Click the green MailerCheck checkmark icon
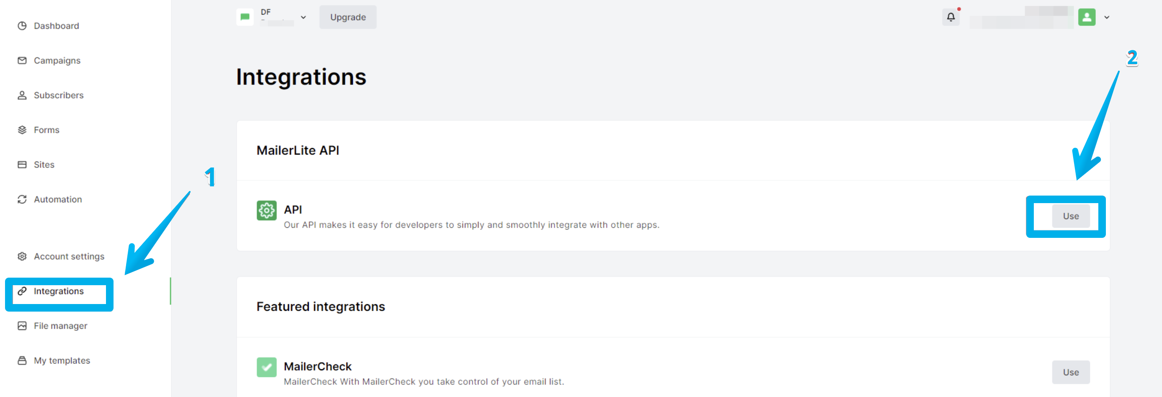1162x397 pixels. (266, 367)
